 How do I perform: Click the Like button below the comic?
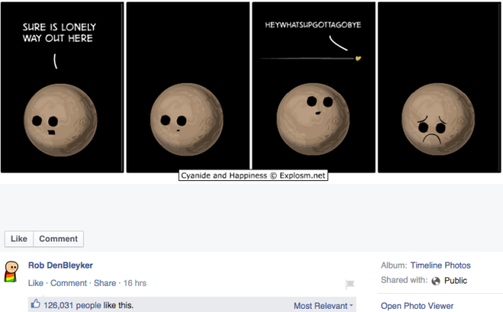[19, 239]
